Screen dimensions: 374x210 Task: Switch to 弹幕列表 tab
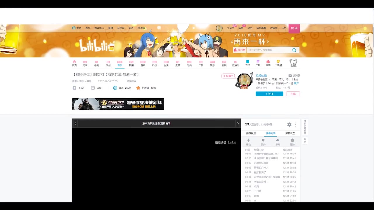pos(271,133)
